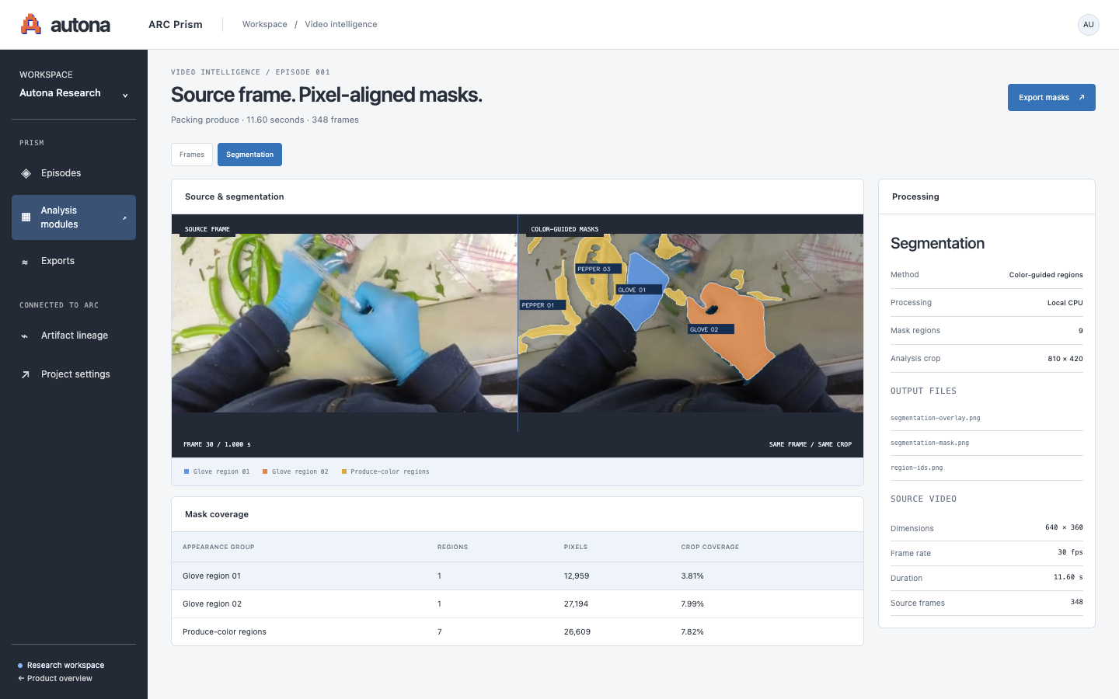Click the Analysis modules grid icon
The width and height of the screenshot is (1119, 699).
point(26,217)
